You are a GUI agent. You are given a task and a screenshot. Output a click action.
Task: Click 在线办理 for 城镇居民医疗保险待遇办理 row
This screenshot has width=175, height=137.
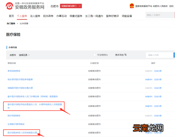click(x=158, y=88)
